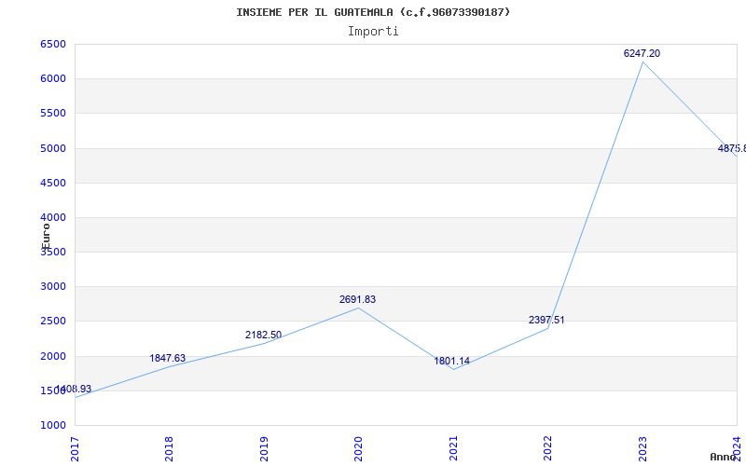The width and height of the screenshot is (746, 466).
Task: Click the 2691.83 data point label
Action: coord(357,299)
